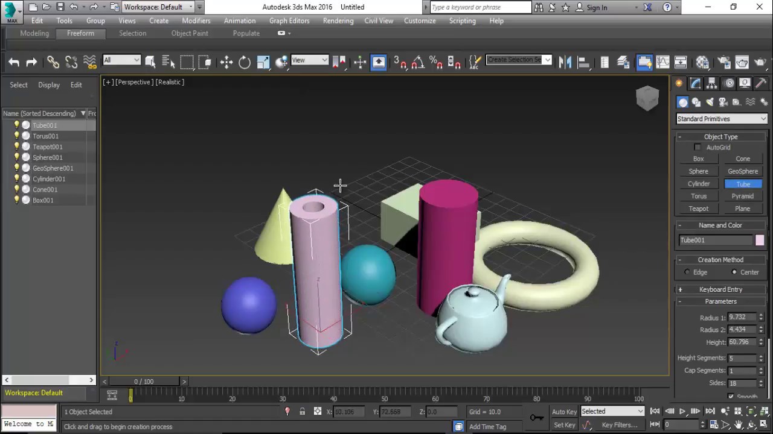Viewport: 773px width, 434px height.
Task: Click the Redo arrow in main toolbar
Action: click(x=31, y=61)
